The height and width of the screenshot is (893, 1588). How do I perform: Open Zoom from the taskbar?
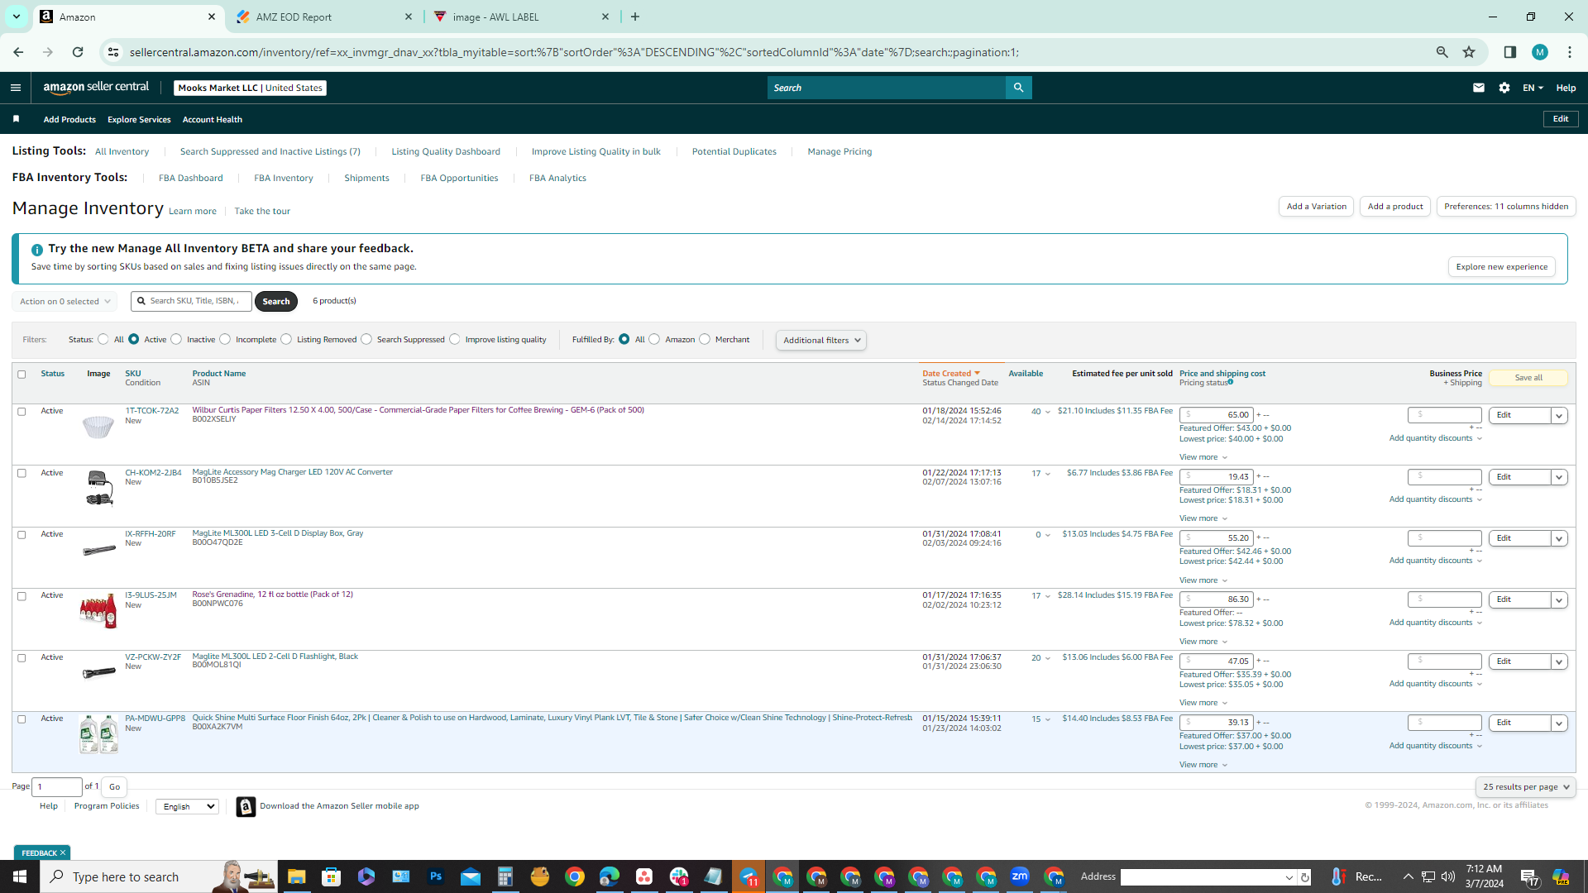click(x=1020, y=876)
